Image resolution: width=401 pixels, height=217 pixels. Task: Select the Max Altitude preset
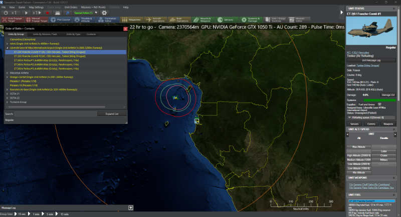(x=359, y=147)
